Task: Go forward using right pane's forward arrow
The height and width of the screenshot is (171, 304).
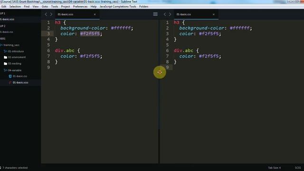Action: (170, 14)
